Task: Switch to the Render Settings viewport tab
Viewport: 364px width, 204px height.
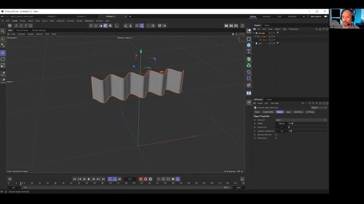Action: click(39, 30)
